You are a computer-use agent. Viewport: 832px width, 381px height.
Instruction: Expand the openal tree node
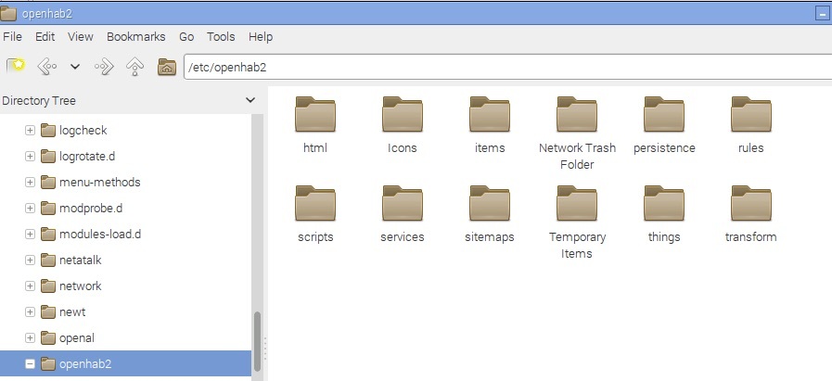(31, 338)
